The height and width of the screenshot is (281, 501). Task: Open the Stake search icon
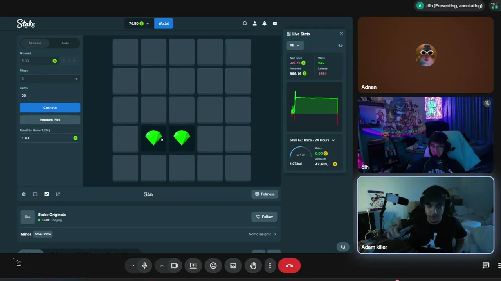[x=245, y=23]
